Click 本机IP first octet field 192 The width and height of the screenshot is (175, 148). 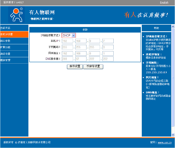(x=67, y=41)
